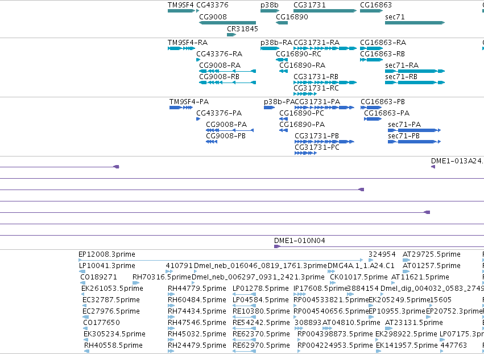This screenshot has width=484, height=354.
Task: Click the sec71-PB protein feature
Action: pyautogui.click(x=415, y=142)
